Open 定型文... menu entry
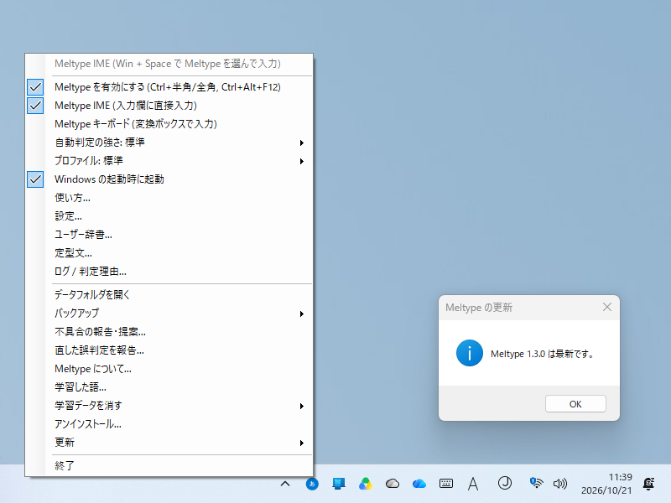Viewport: 671px width, 503px height. point(169,253)
